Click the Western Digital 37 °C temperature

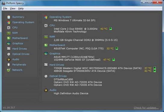click(148, 68)
